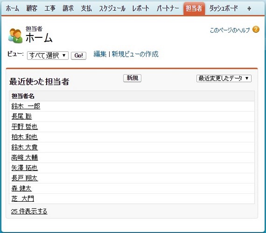Viewport: 266px width, 233px height.
Task: Click the plus icon to add tabs
Action: tap(249, 8)
